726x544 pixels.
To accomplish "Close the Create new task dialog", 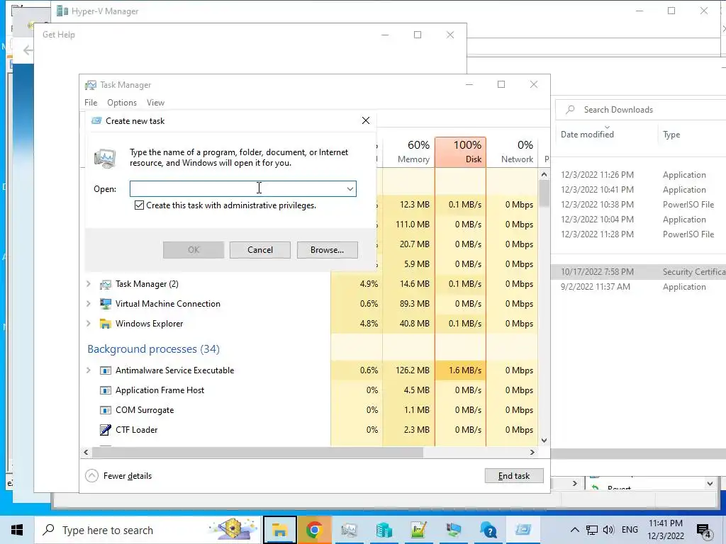I will [366, 120].
